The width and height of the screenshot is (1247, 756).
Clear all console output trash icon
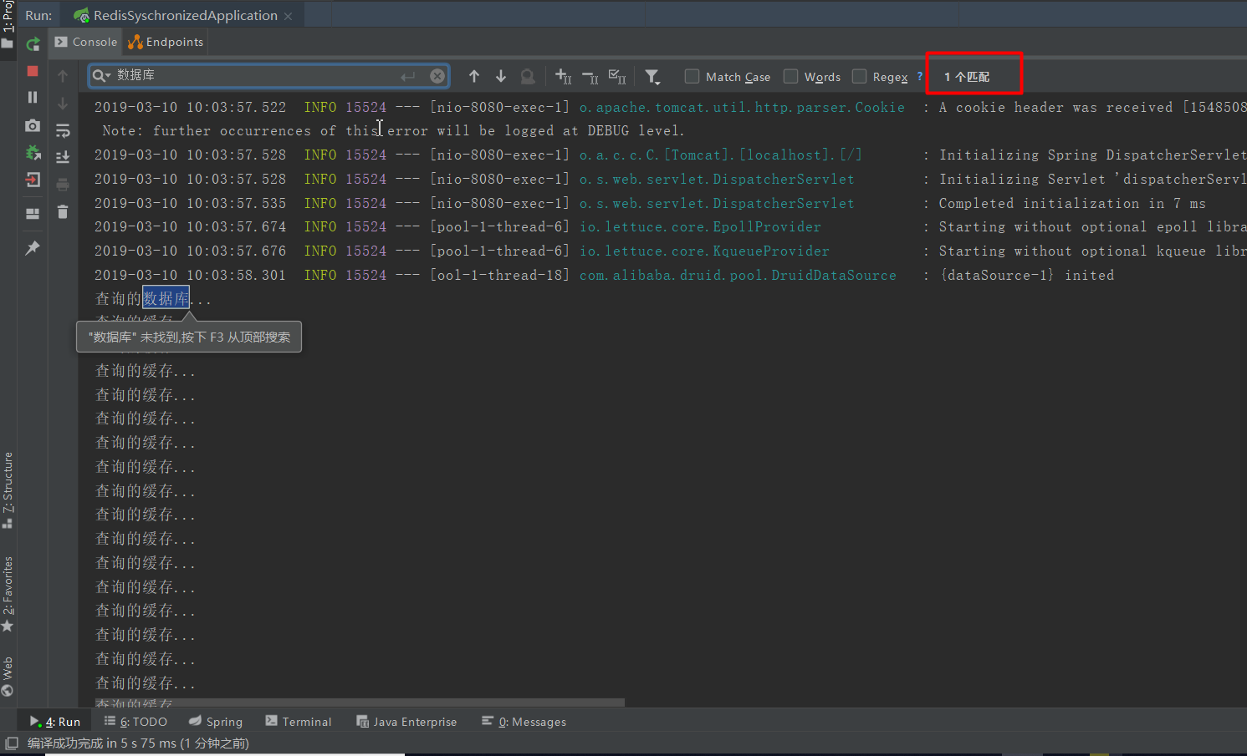coord(63,211)
